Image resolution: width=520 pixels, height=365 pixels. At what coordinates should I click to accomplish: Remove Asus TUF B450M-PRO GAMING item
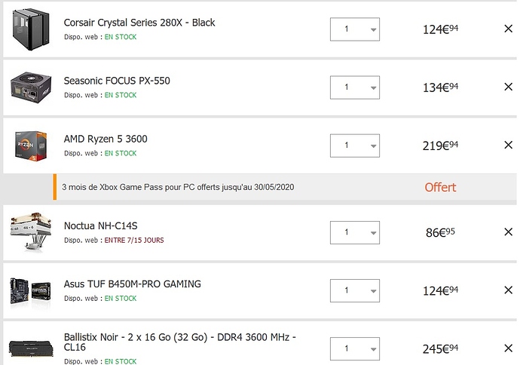point(508,290)
